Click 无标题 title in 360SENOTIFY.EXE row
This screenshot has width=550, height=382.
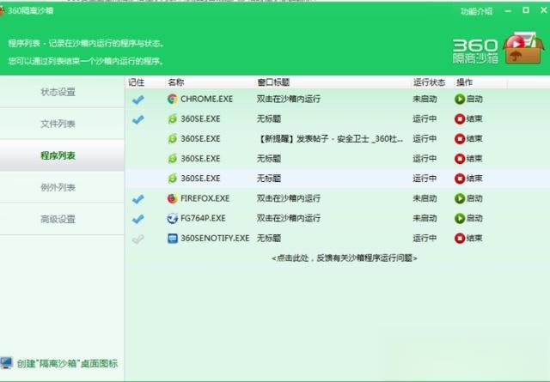(x=269, y=239)
